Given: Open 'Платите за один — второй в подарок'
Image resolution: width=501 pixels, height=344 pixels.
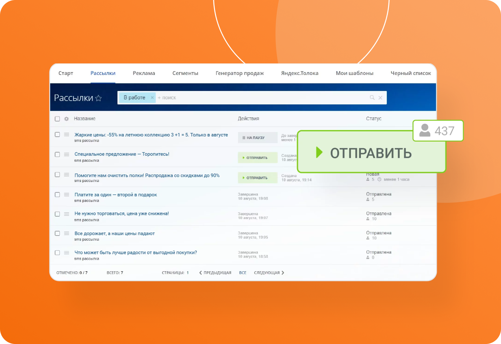Looking at the screenshot, I should point(115,195).
